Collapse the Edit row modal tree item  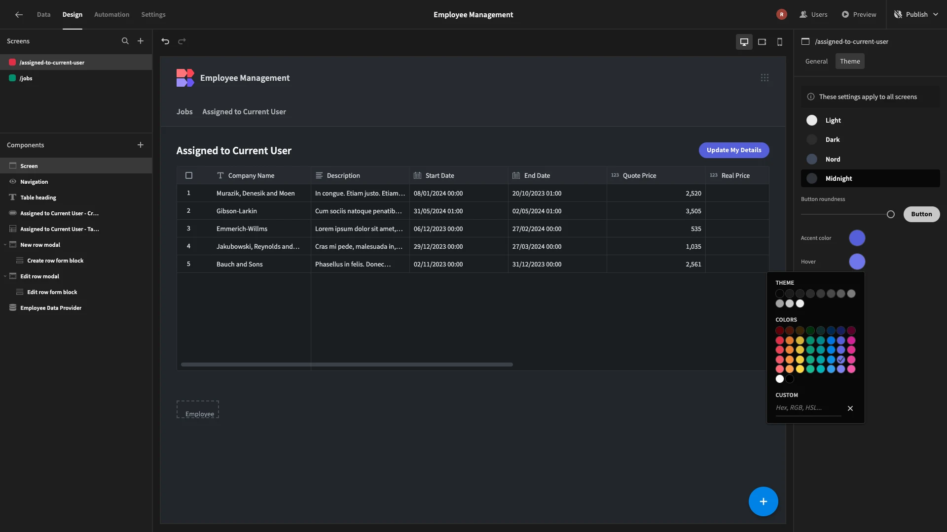tap(5, 276)
